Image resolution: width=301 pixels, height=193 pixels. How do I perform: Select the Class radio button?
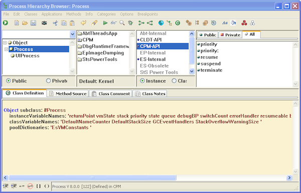click(179, 81)
